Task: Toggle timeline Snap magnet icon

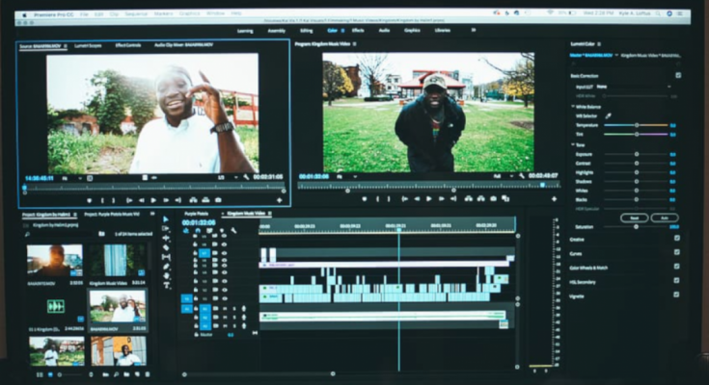Action: [x=198, y=231]
